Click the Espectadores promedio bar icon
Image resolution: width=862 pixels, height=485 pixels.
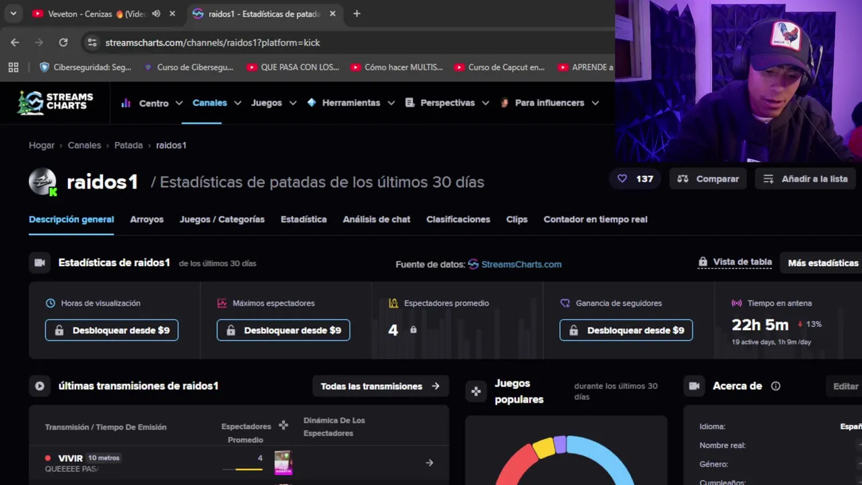[393, 303]
